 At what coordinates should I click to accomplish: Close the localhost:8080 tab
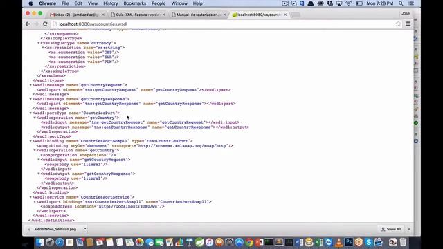point(285,15)
